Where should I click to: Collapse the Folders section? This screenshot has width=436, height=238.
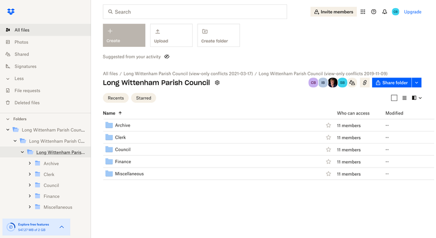[8, 119]
